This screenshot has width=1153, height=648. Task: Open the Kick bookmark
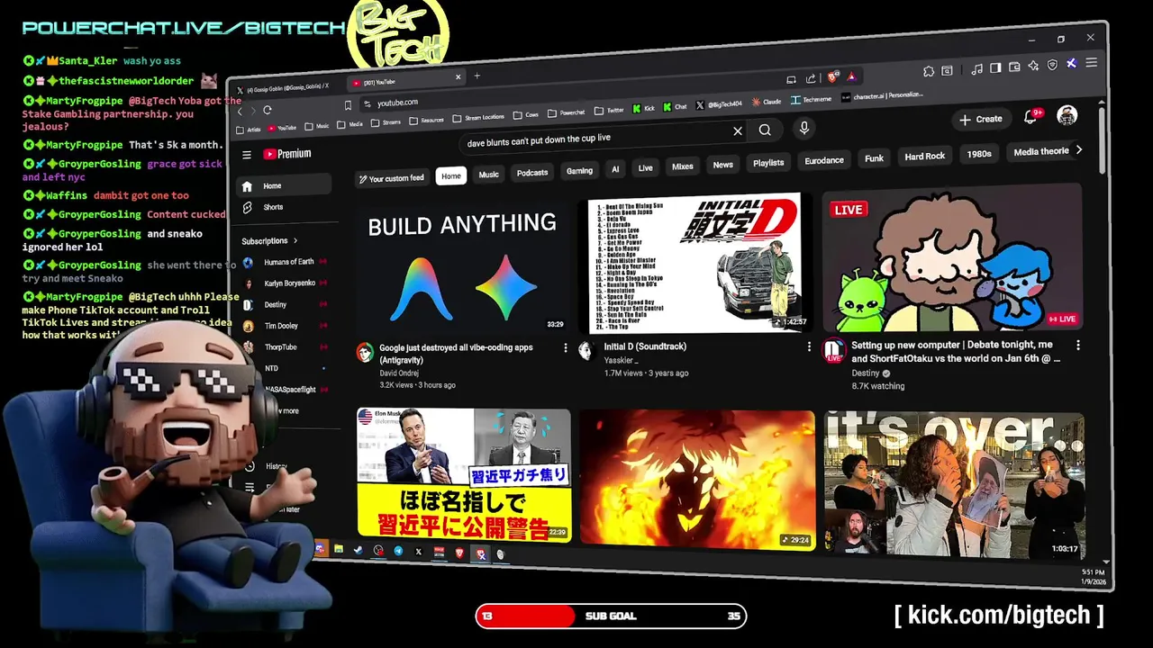[x=643, y=109]
